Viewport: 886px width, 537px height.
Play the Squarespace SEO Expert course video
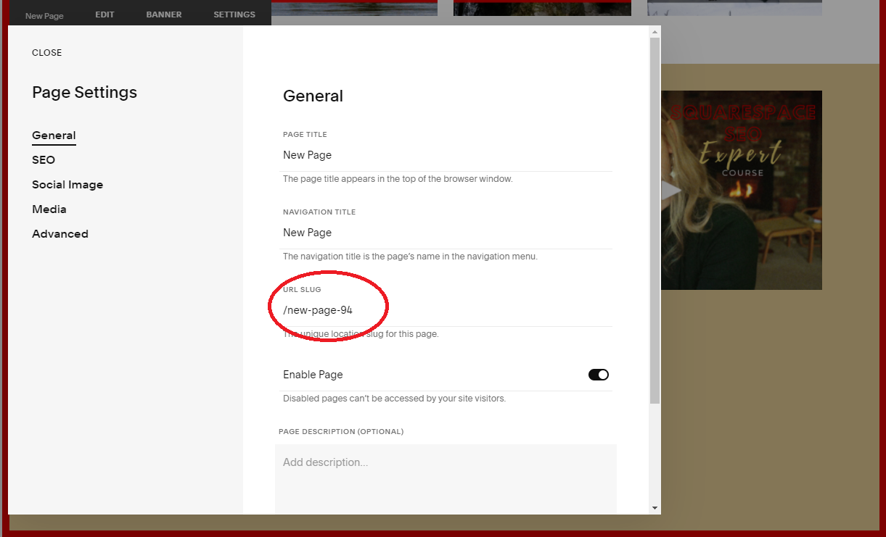[x=671, y=190]
